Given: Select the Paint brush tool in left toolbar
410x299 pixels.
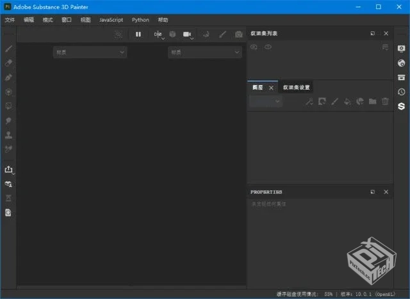Looking at the screenshot, I should (x=8, y=49).
